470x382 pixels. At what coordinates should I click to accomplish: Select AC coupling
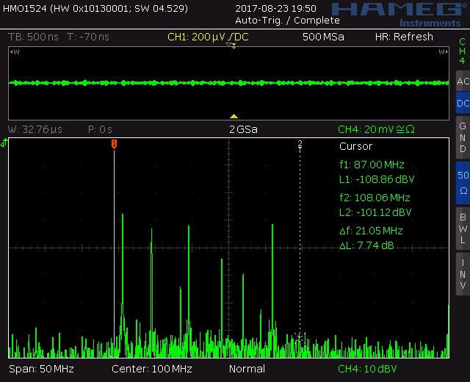pos(463,82)
